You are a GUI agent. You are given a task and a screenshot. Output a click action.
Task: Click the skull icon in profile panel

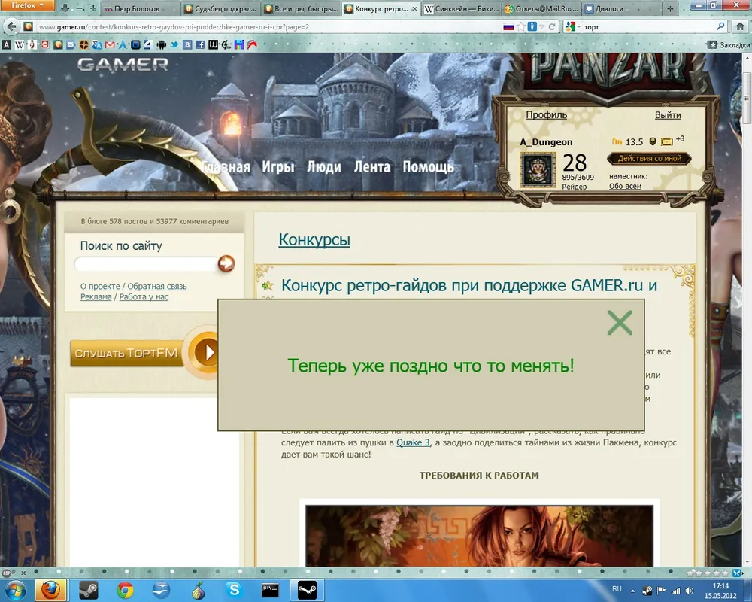point(652,141)
